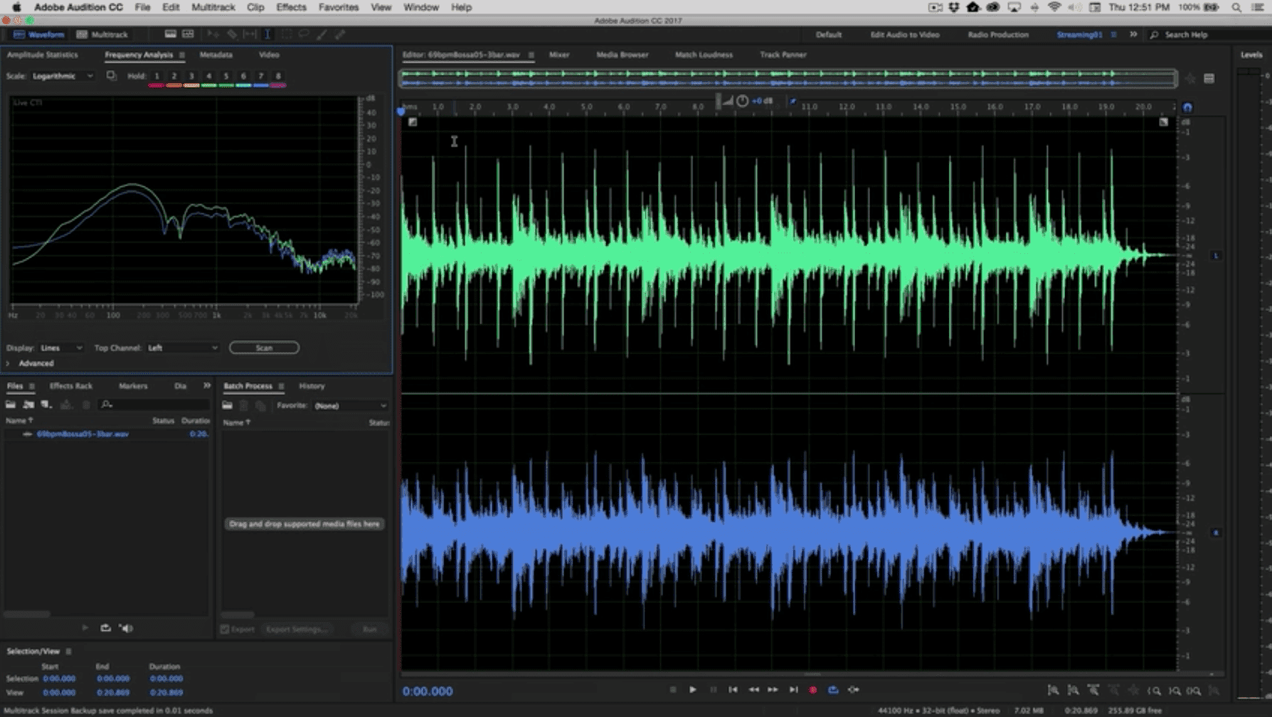Image resolution: width=1272 pixels, height=717 pixels.
Task: Select the Move tool in toolbar
Action: tap(213, 34)
